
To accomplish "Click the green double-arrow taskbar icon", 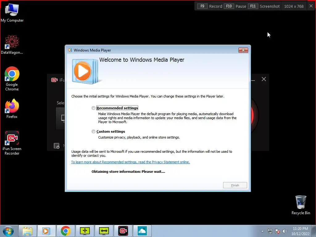I will coord(104,231).
